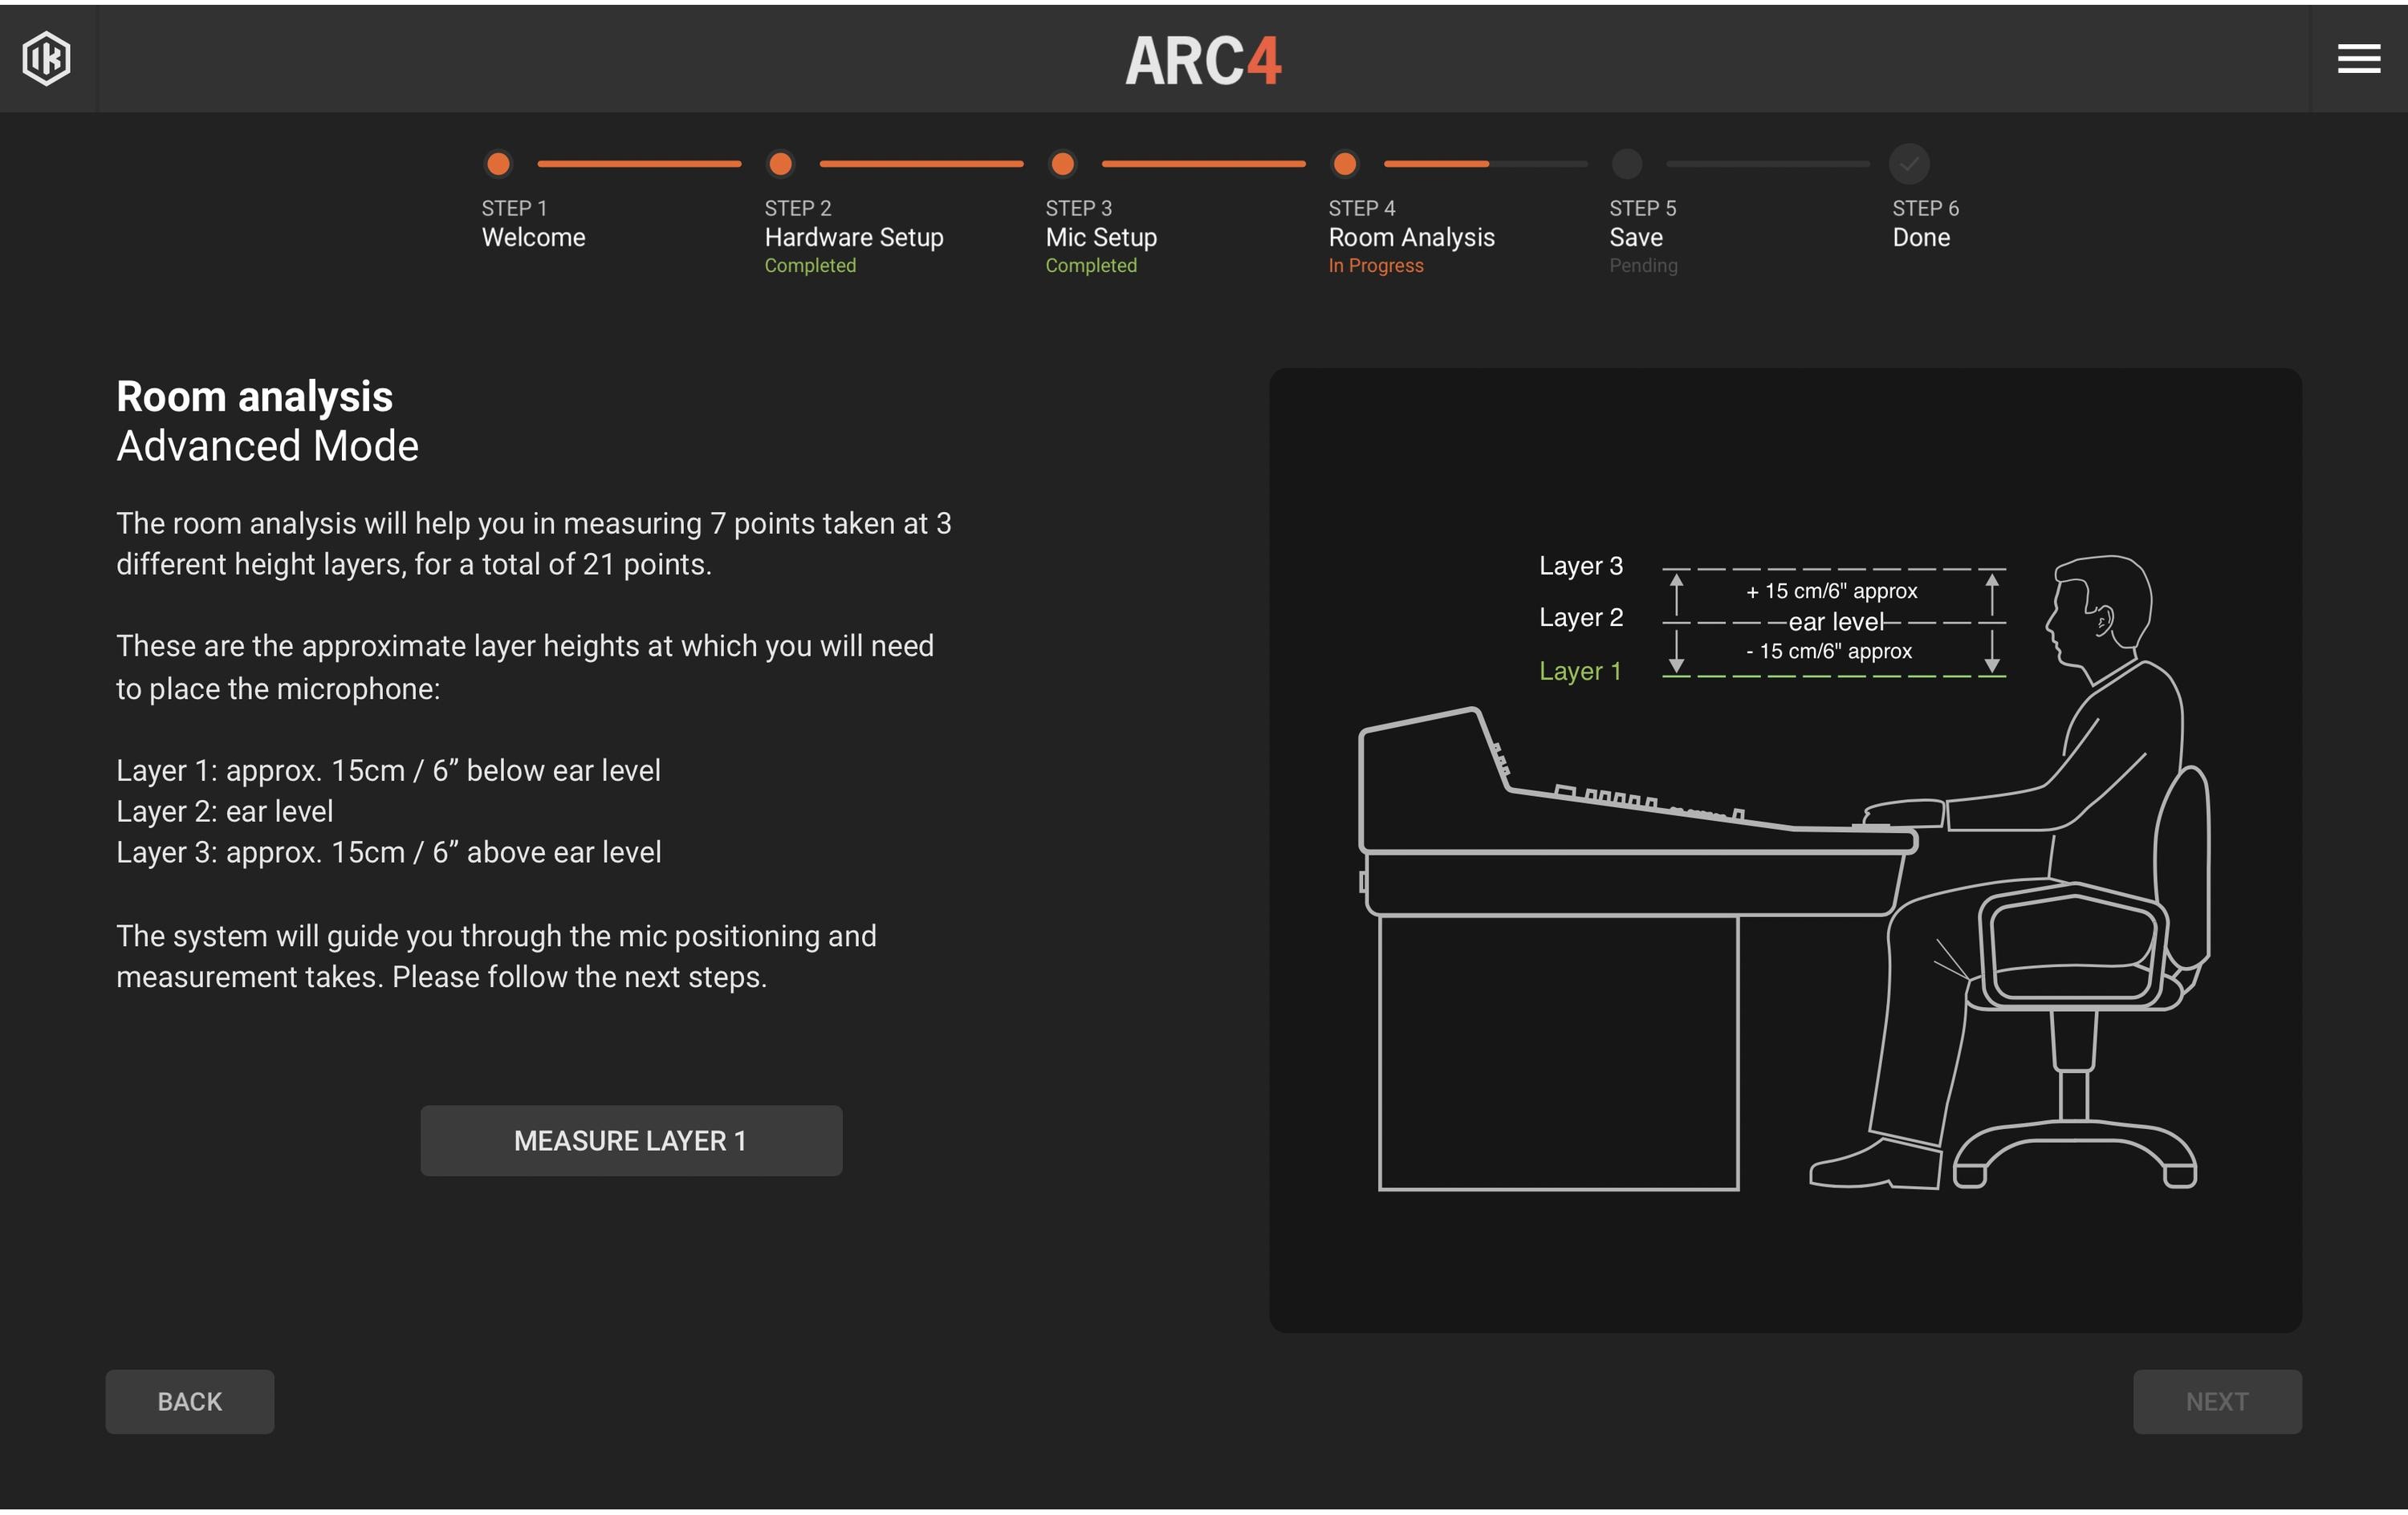Select the Layer 1 label in diagram
The width and height of the screenshot is (2408, 1515).
pyautogui.click(x=1580, y=672)
